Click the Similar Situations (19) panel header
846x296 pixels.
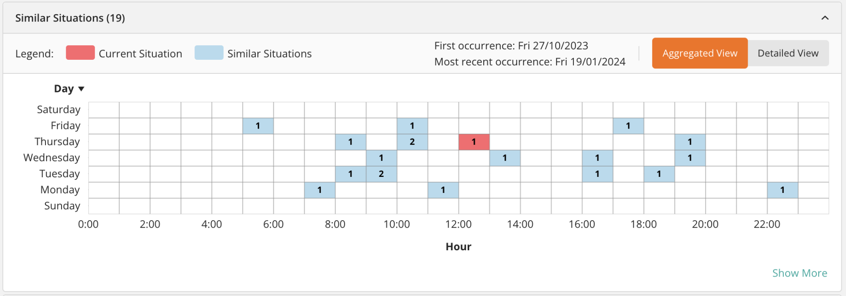[70, 18]
